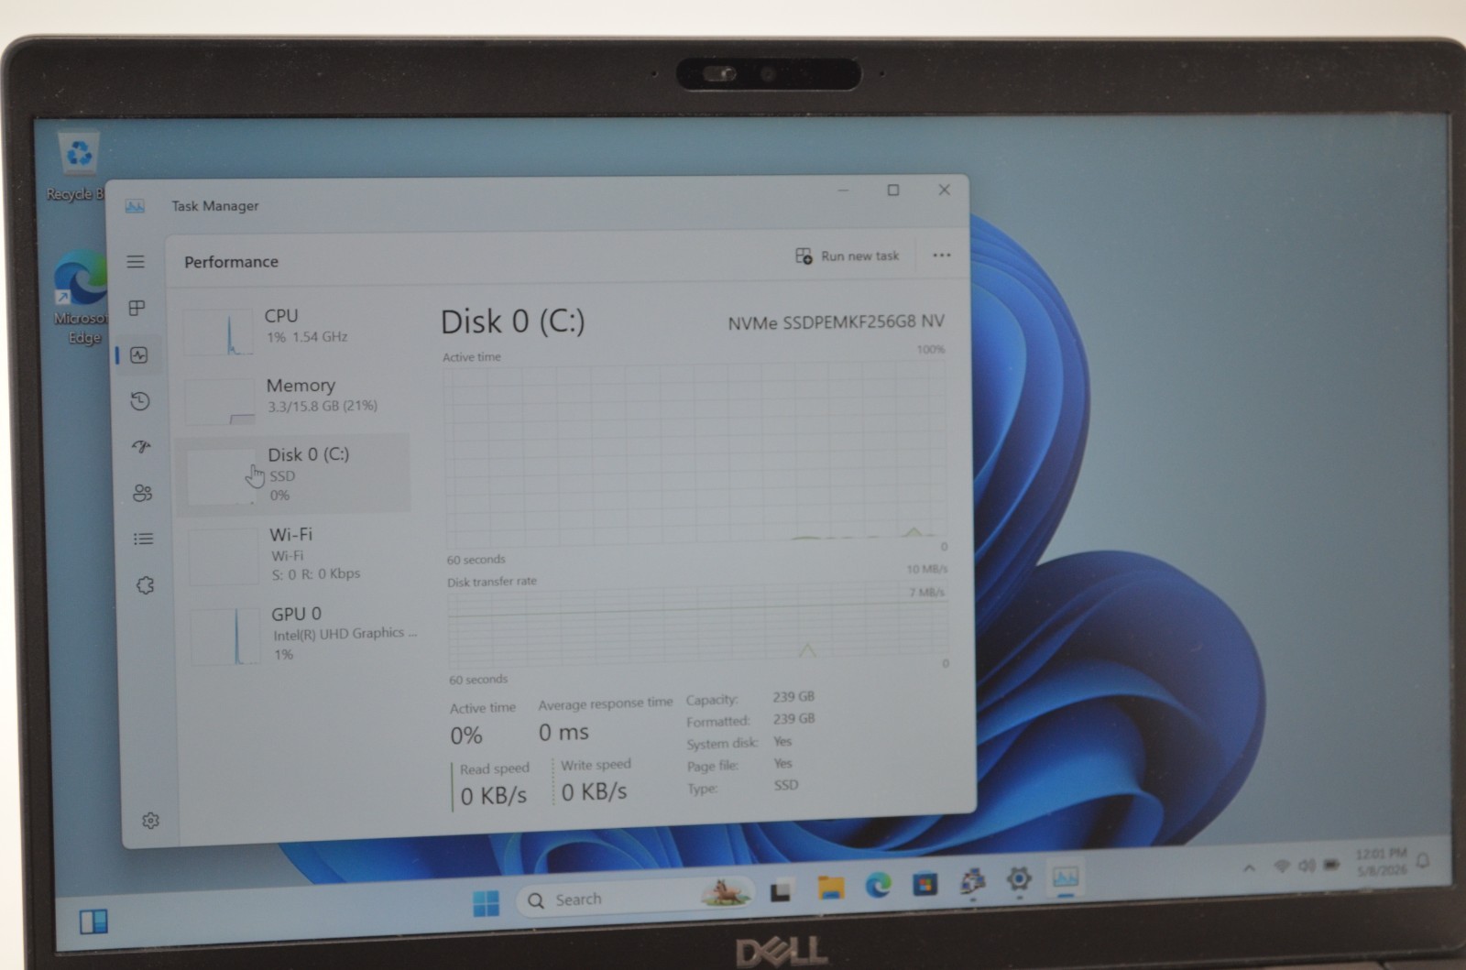
Task: Click the Disk 0 (C:) heading
Action: 512,322
